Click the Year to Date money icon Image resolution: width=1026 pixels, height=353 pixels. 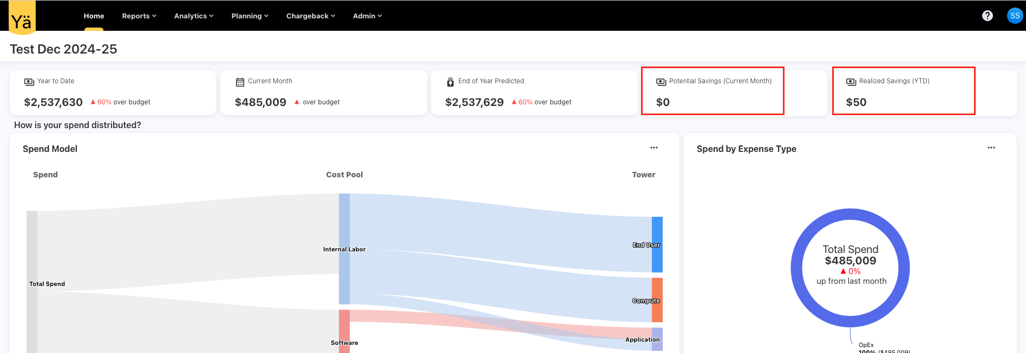29,82
